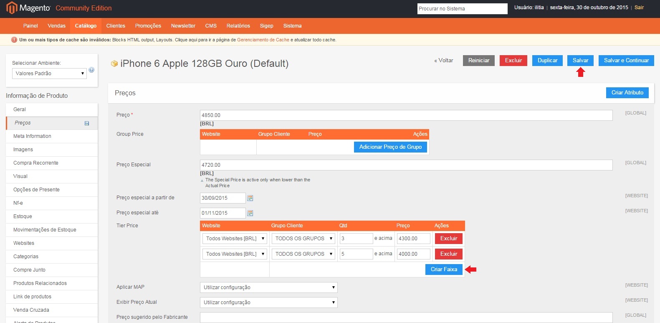
Task: Click the Criar Faixa button
Action: click(x=444, y=270)
